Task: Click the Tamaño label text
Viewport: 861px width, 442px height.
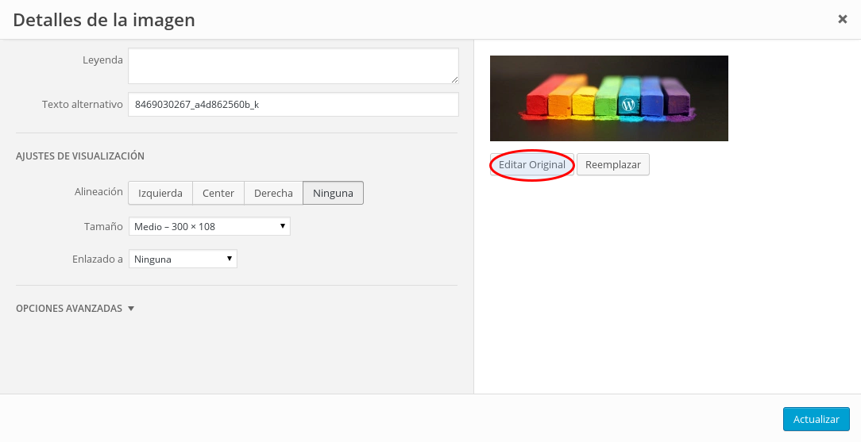Action: pyautogui.click(x=103, y=227)
